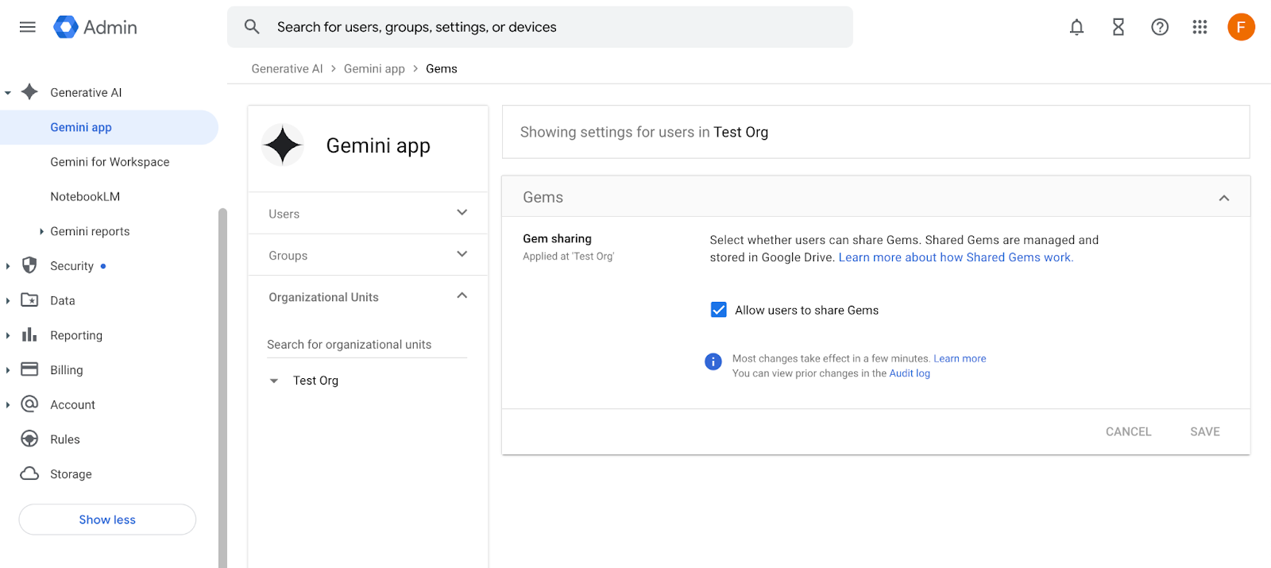Open NotebookLM from the sidebar
The image size is (1271, 568).
(x=85, y=196)
